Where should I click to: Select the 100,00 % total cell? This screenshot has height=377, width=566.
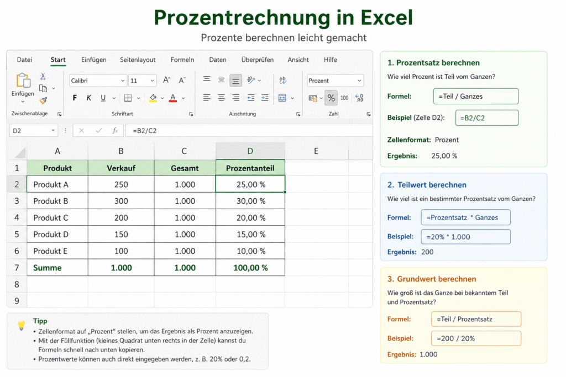point(250,267)
